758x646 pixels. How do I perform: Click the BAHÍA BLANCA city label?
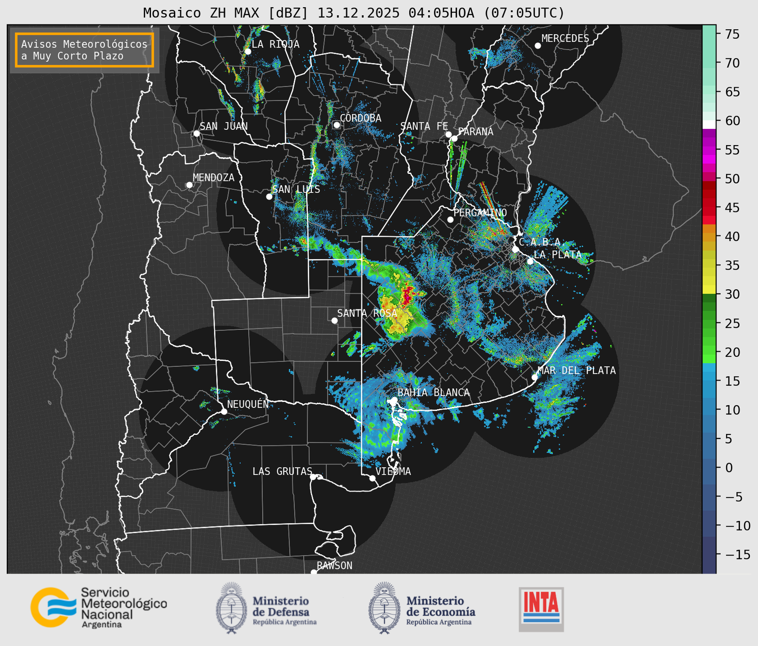click(x=434, y=393)
